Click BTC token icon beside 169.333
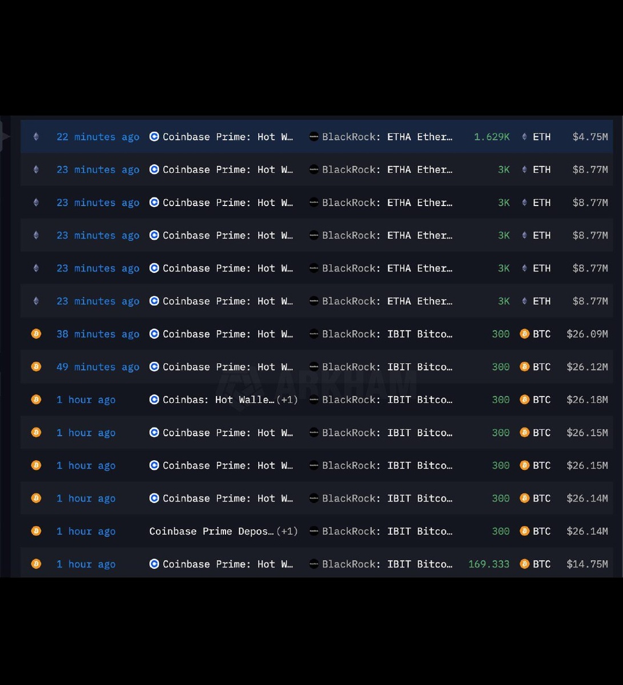The image size is (623, 685). pos(524,564)
